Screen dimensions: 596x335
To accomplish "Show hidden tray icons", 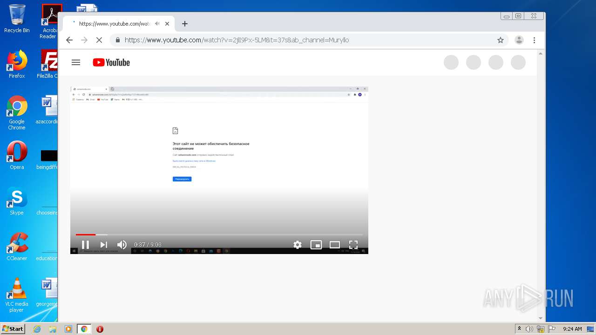I will click(x=519, y=329).
